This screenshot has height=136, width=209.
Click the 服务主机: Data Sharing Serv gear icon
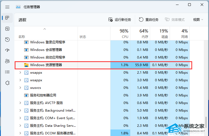pos(26,126)
